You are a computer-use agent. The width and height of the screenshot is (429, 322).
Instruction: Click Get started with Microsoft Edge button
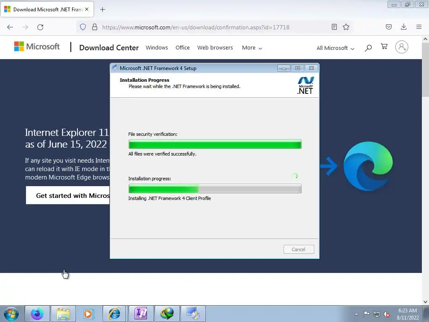click(67, 195)
